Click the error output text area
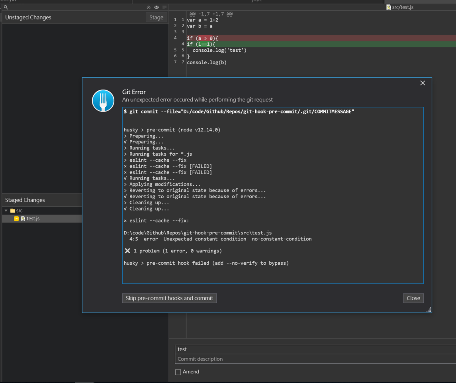Image resolution: width=456 pixels, height=383 pixels. point(273,195)
